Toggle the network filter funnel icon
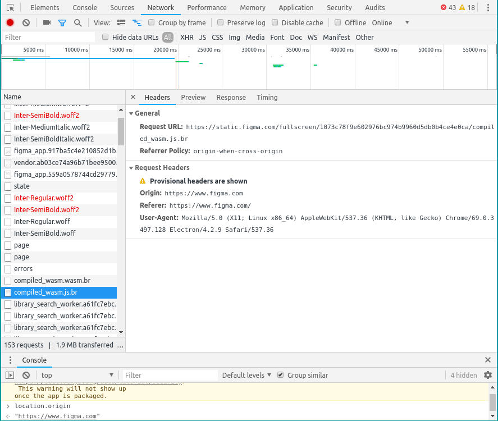The width and height of the screenshot is (498, 421). click(x=62, y=22)
